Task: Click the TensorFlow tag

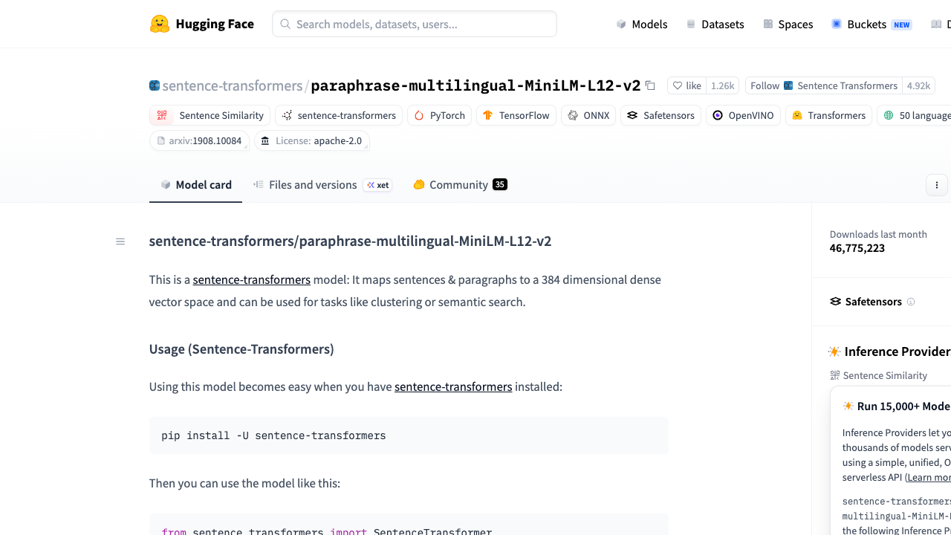Action: pyautogui.click(x=516, y=115)
